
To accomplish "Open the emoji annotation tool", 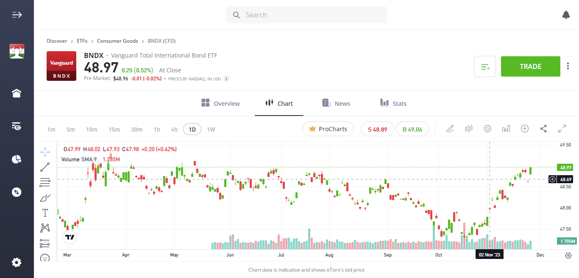I will pos(45,258).
